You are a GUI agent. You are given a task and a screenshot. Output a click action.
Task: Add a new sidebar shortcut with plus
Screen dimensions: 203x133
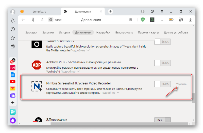click(13, 103)
